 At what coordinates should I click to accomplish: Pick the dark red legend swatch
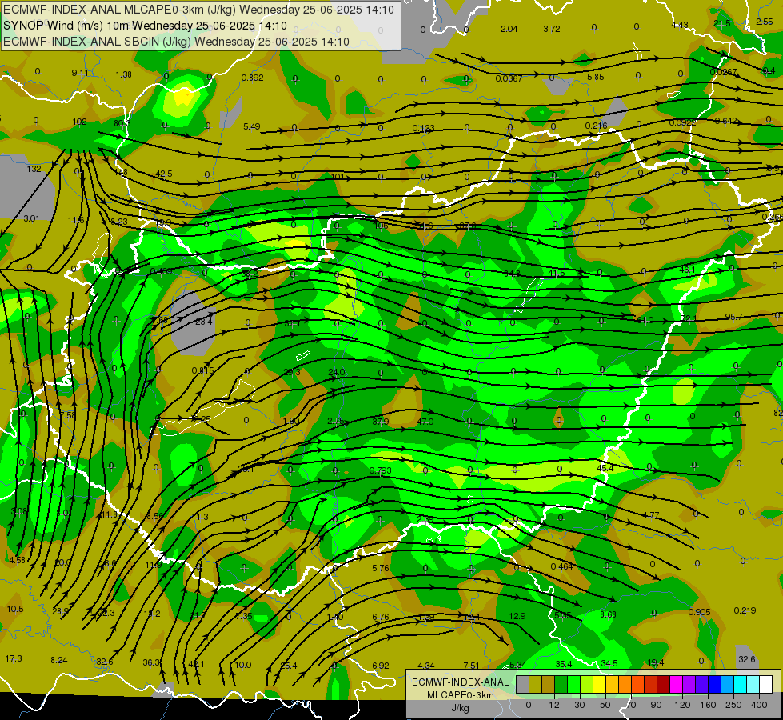(x=663, y=684)
